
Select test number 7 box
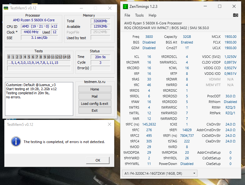point(37,57)
